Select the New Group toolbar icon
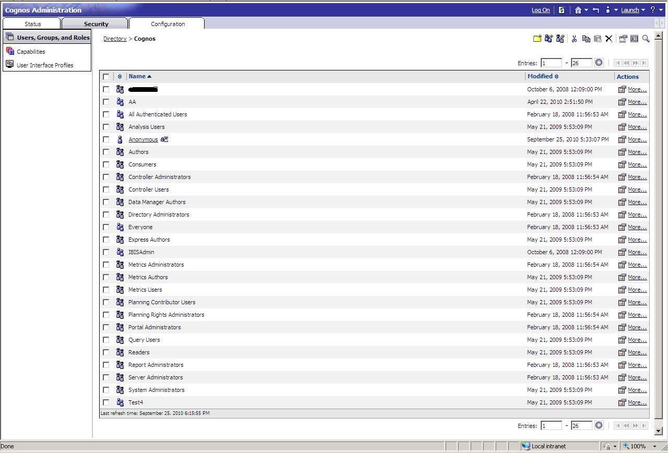This screenshot has width=668, height=453. pos(549,39)
